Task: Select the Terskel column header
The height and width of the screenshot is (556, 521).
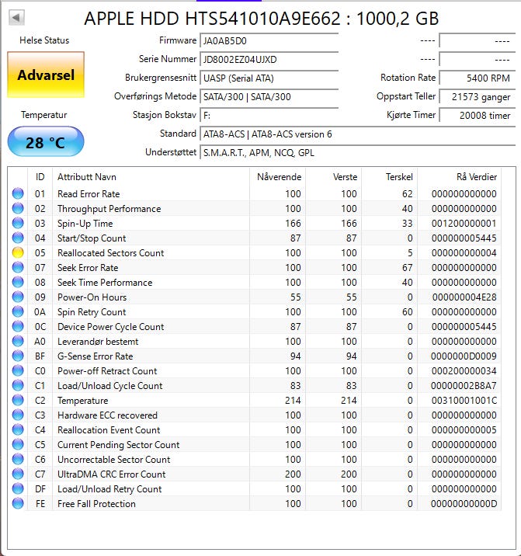Action: (x=390, y=176)
